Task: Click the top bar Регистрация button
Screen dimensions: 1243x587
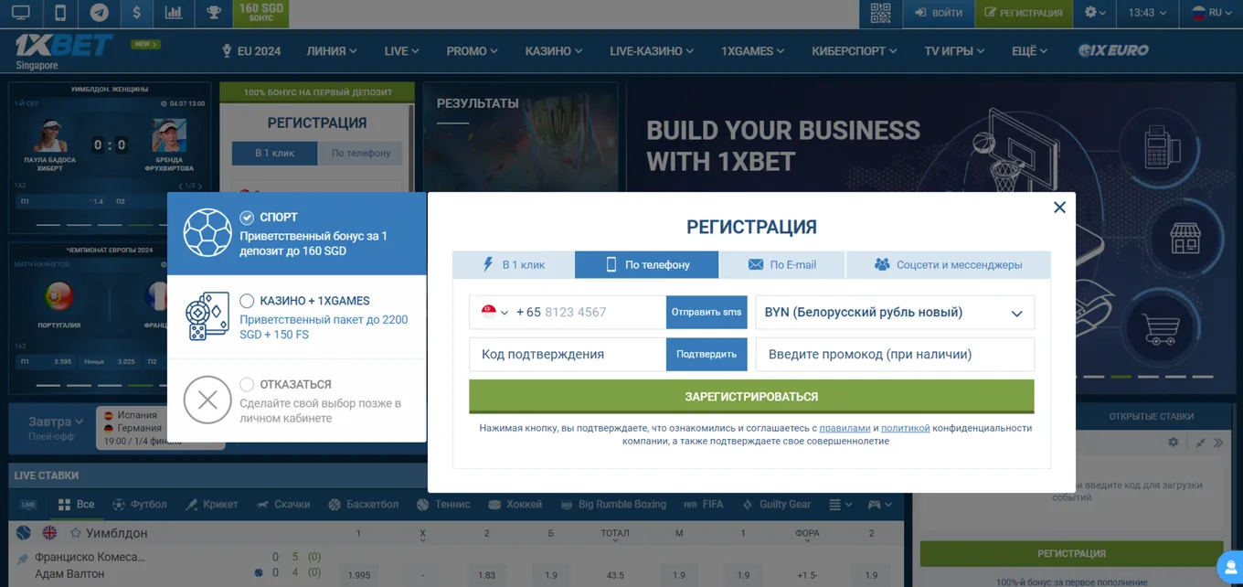Action: click(1024, 13)
